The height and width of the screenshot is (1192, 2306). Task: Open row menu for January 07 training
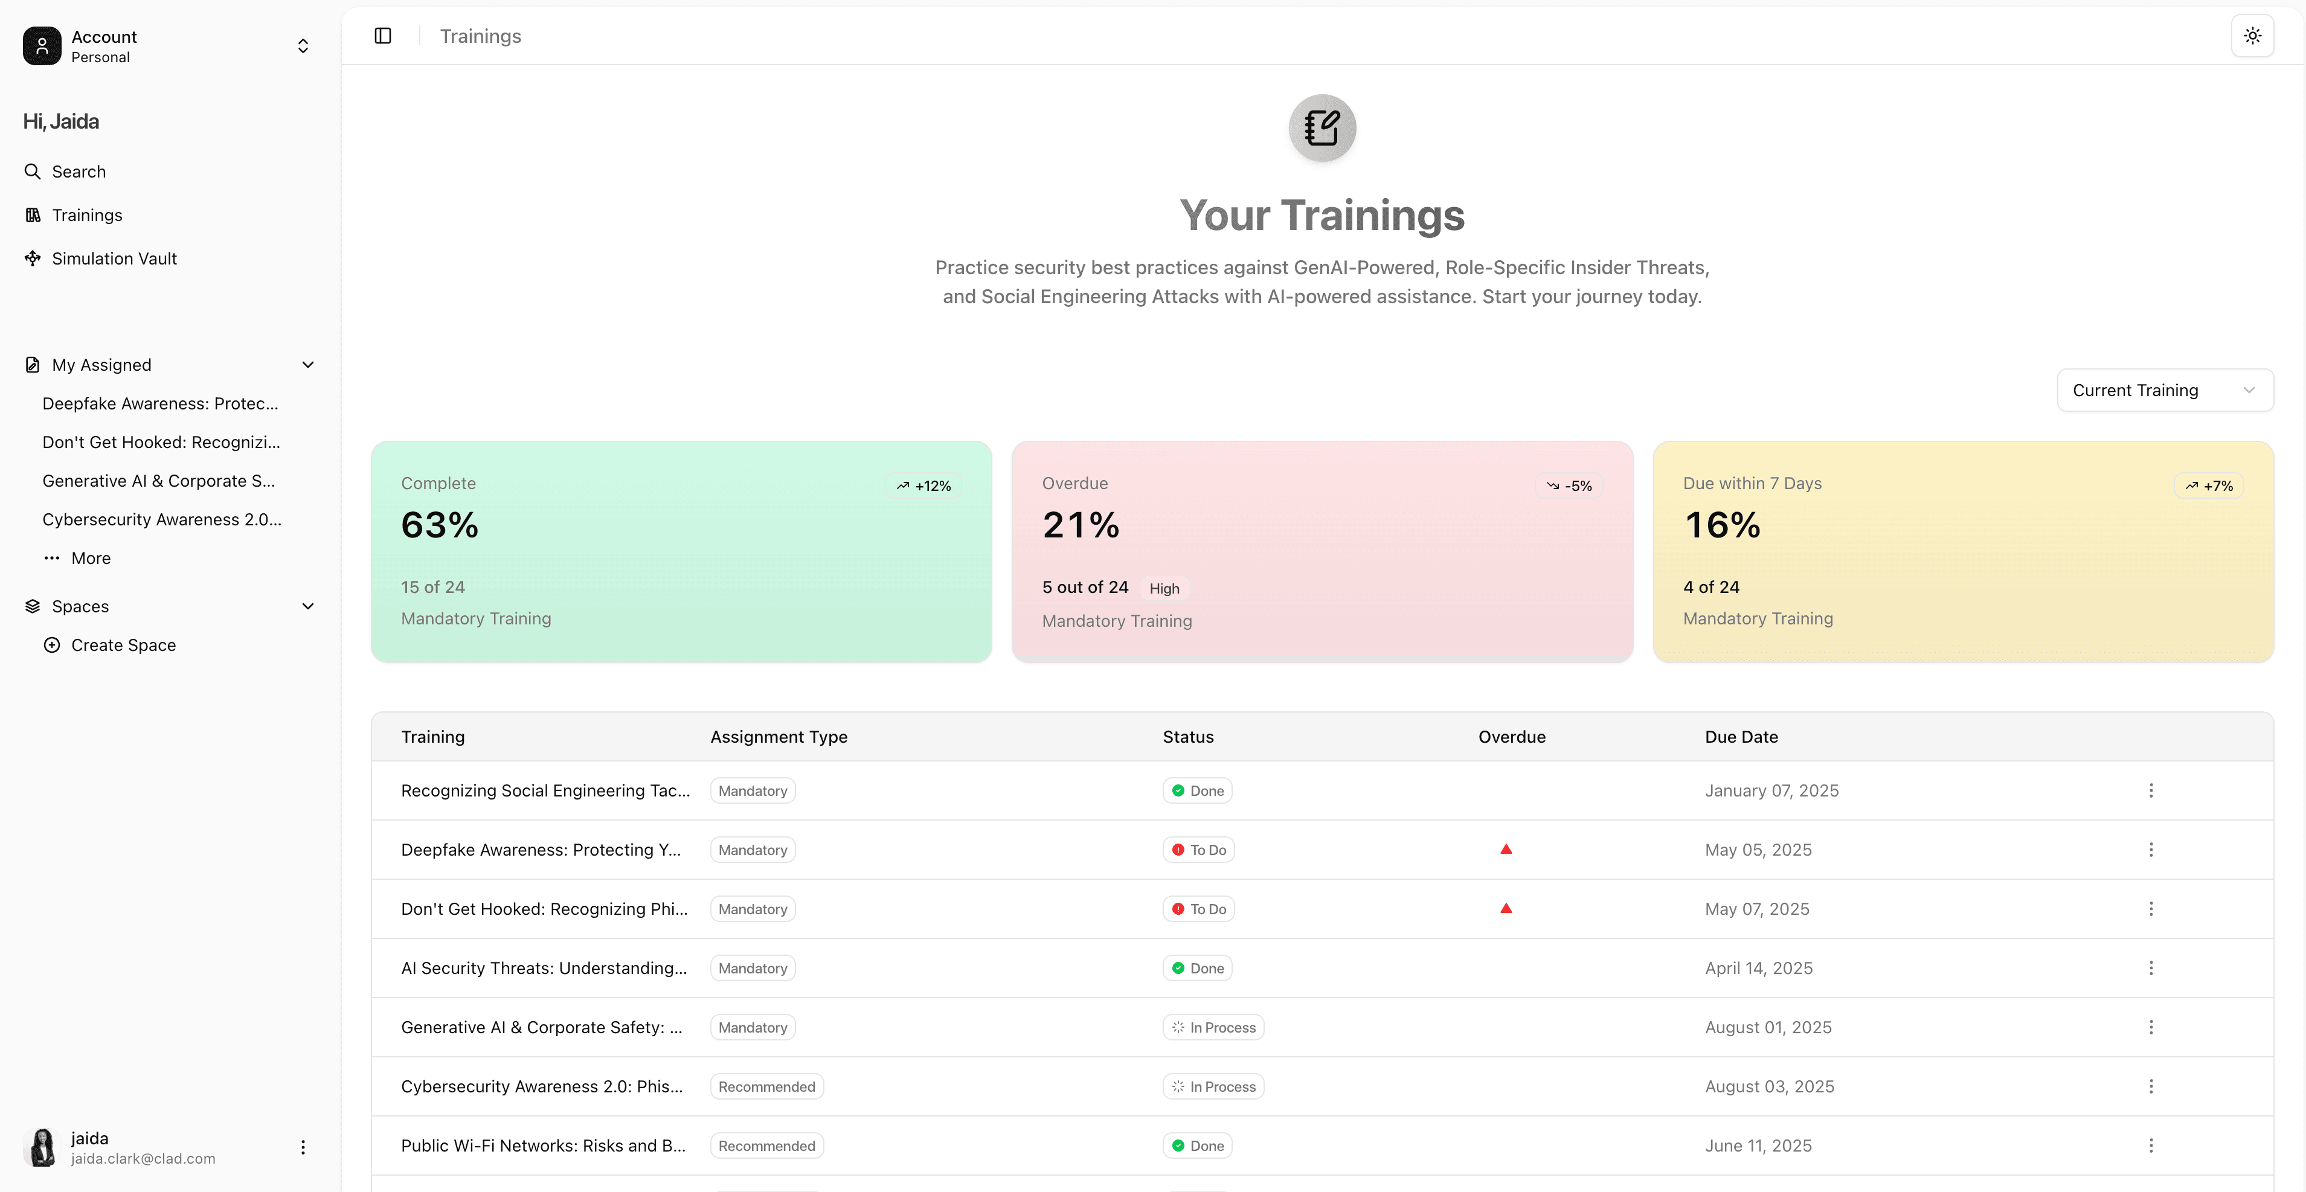pos(2150,790)
